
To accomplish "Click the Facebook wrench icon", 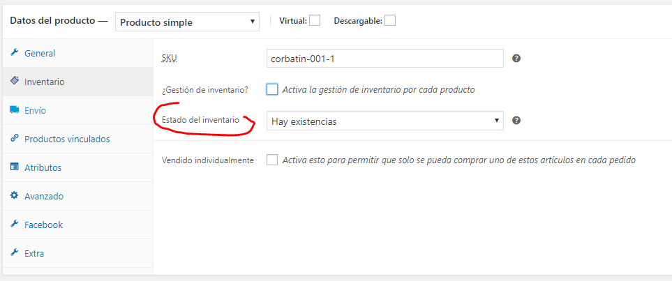I will [x=14, y=225].
